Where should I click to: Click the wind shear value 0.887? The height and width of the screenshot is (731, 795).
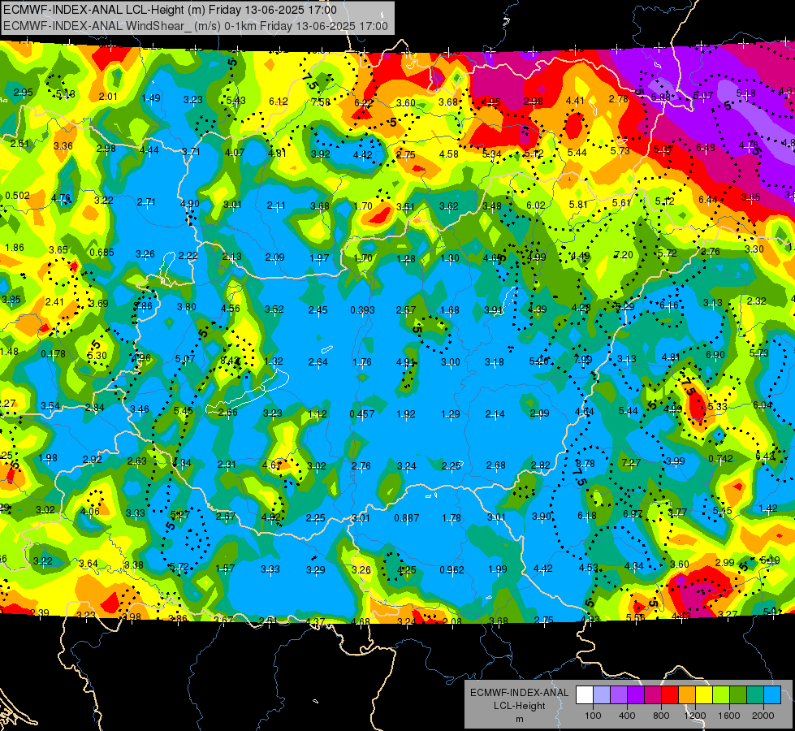(x=407, y=518)
